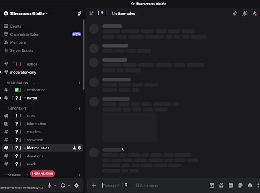Select the lifetime-sales channel in the sidebar

click(x=42, y=148)
